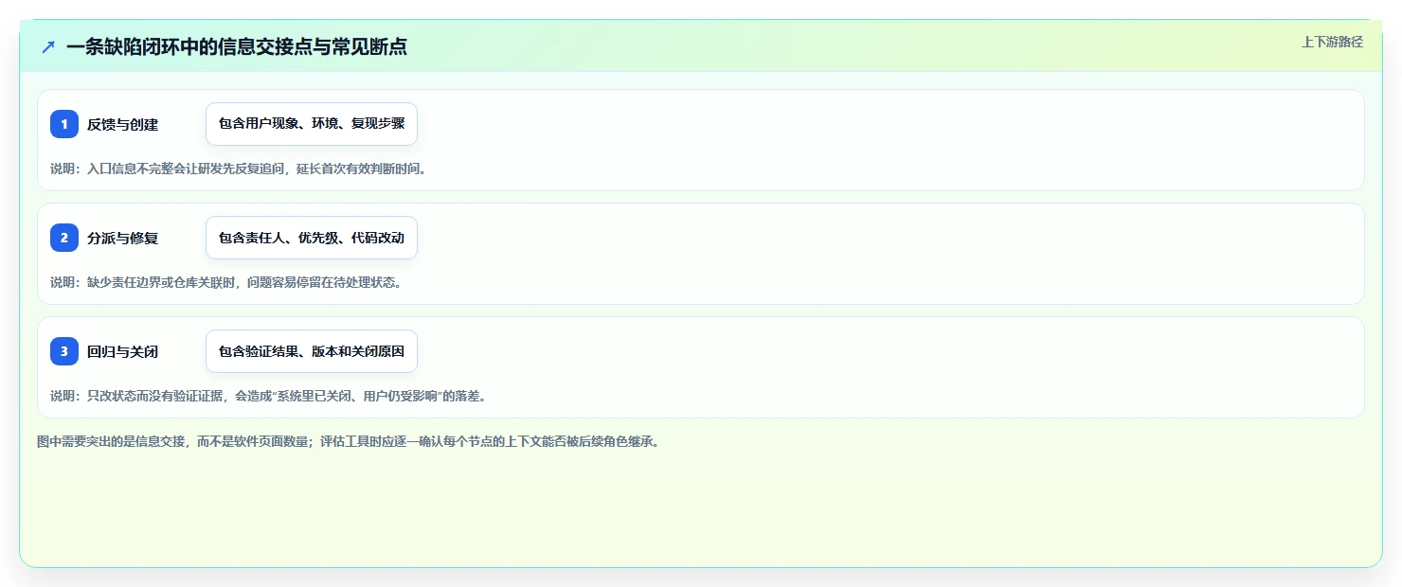This screenshot has width=1402, height=587.
Task: Click the step 1 number badge
Action: pyautogui.click(x=64, y=124)
